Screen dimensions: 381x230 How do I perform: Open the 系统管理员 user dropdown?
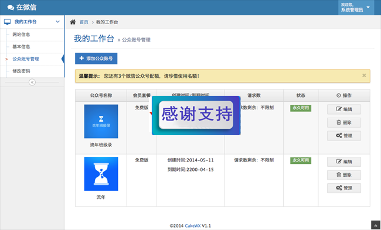coord(356,8)
